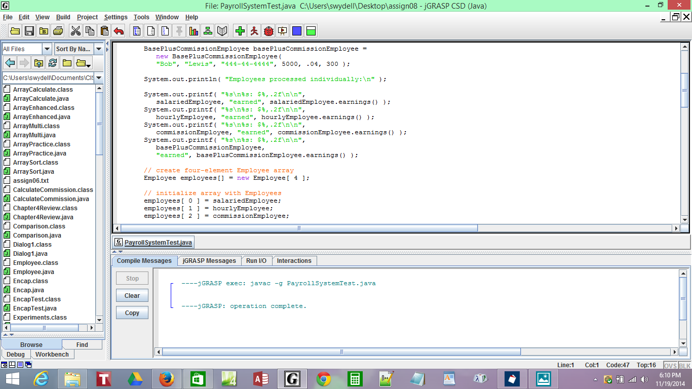Refresh the file browser with the circular-arrows icon
Viewport: 692px width, 389px height.
(52, 63)
